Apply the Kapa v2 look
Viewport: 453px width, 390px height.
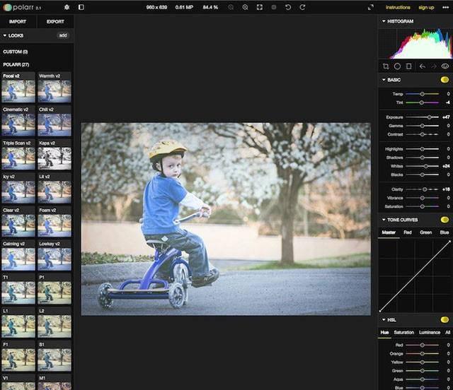coord(55,155)
